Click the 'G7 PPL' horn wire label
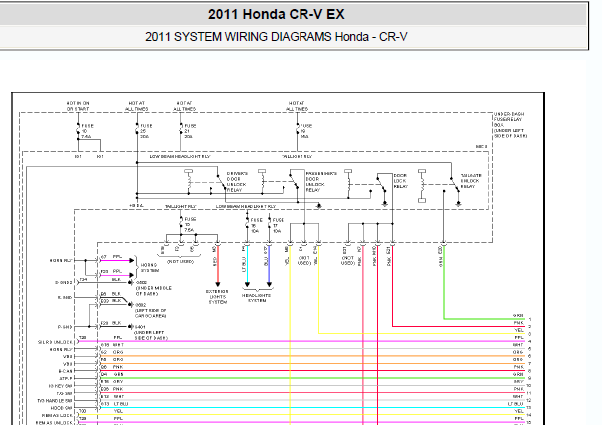The image size is (602, 425). point(112,257)
